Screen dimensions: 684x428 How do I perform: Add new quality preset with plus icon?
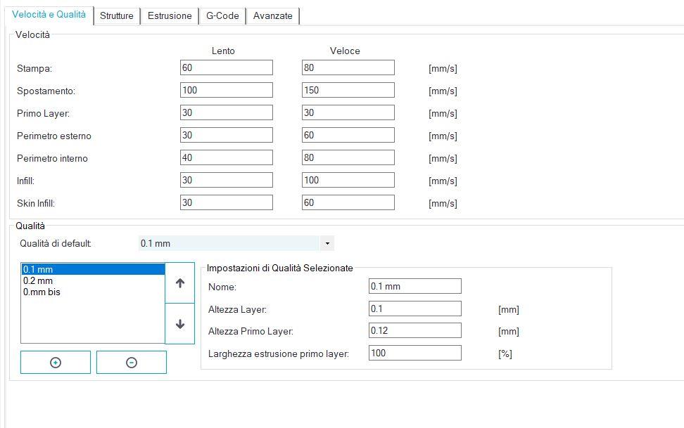[x=56, y=362]
